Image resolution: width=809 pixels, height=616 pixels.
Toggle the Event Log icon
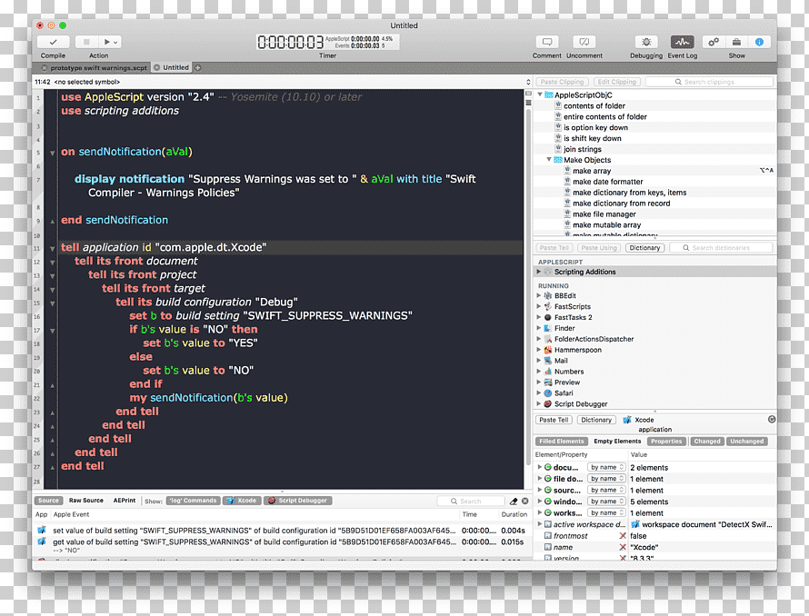pyautogui.click(x=682, y=42)
